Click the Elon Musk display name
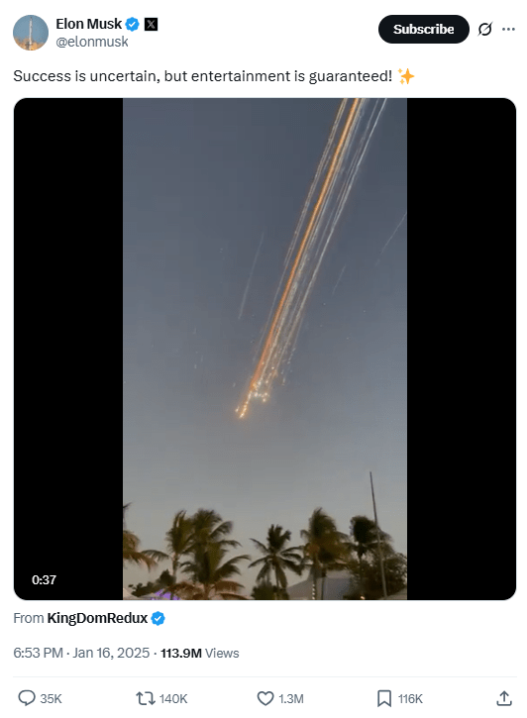The width and height of the screenshot is (527, 718). click(x=89, y=24)
